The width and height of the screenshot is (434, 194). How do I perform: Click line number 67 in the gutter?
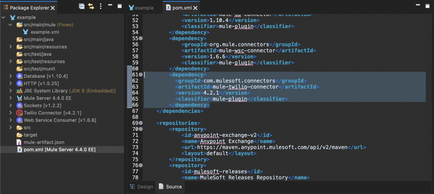coord(135,111)
